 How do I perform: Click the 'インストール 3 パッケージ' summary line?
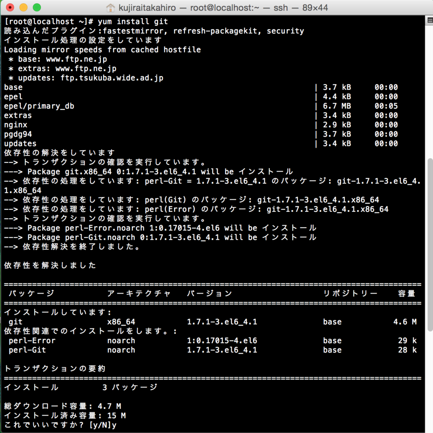click(x=81, y=387)
